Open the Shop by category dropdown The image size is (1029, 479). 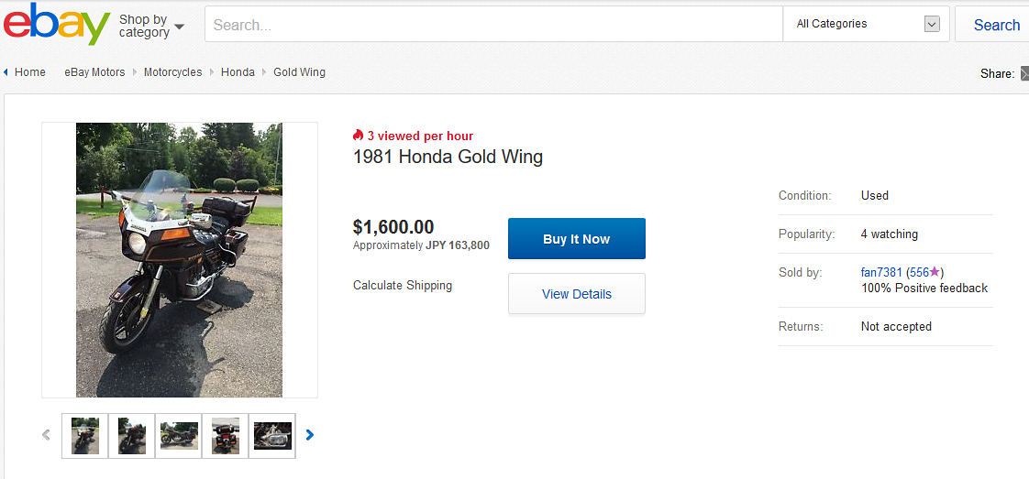(151, 26)
